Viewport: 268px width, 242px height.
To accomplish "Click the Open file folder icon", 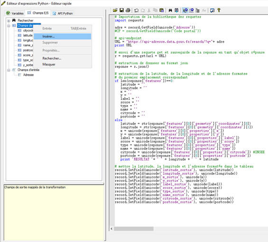I will tap(115, 10).
